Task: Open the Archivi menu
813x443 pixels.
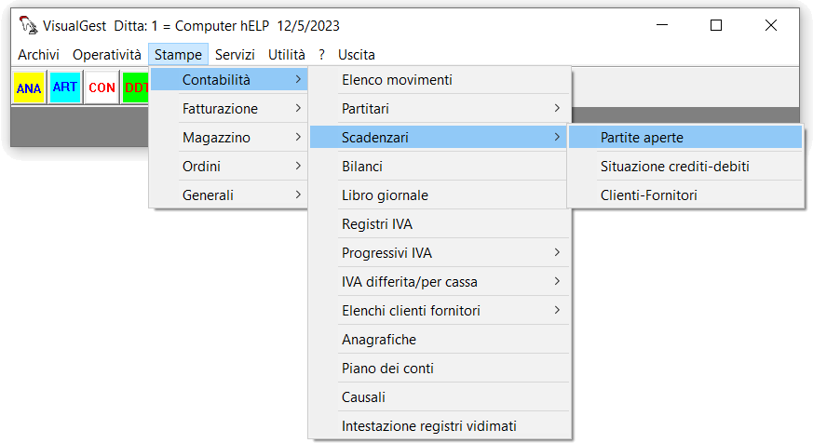Action: [38, 54]
